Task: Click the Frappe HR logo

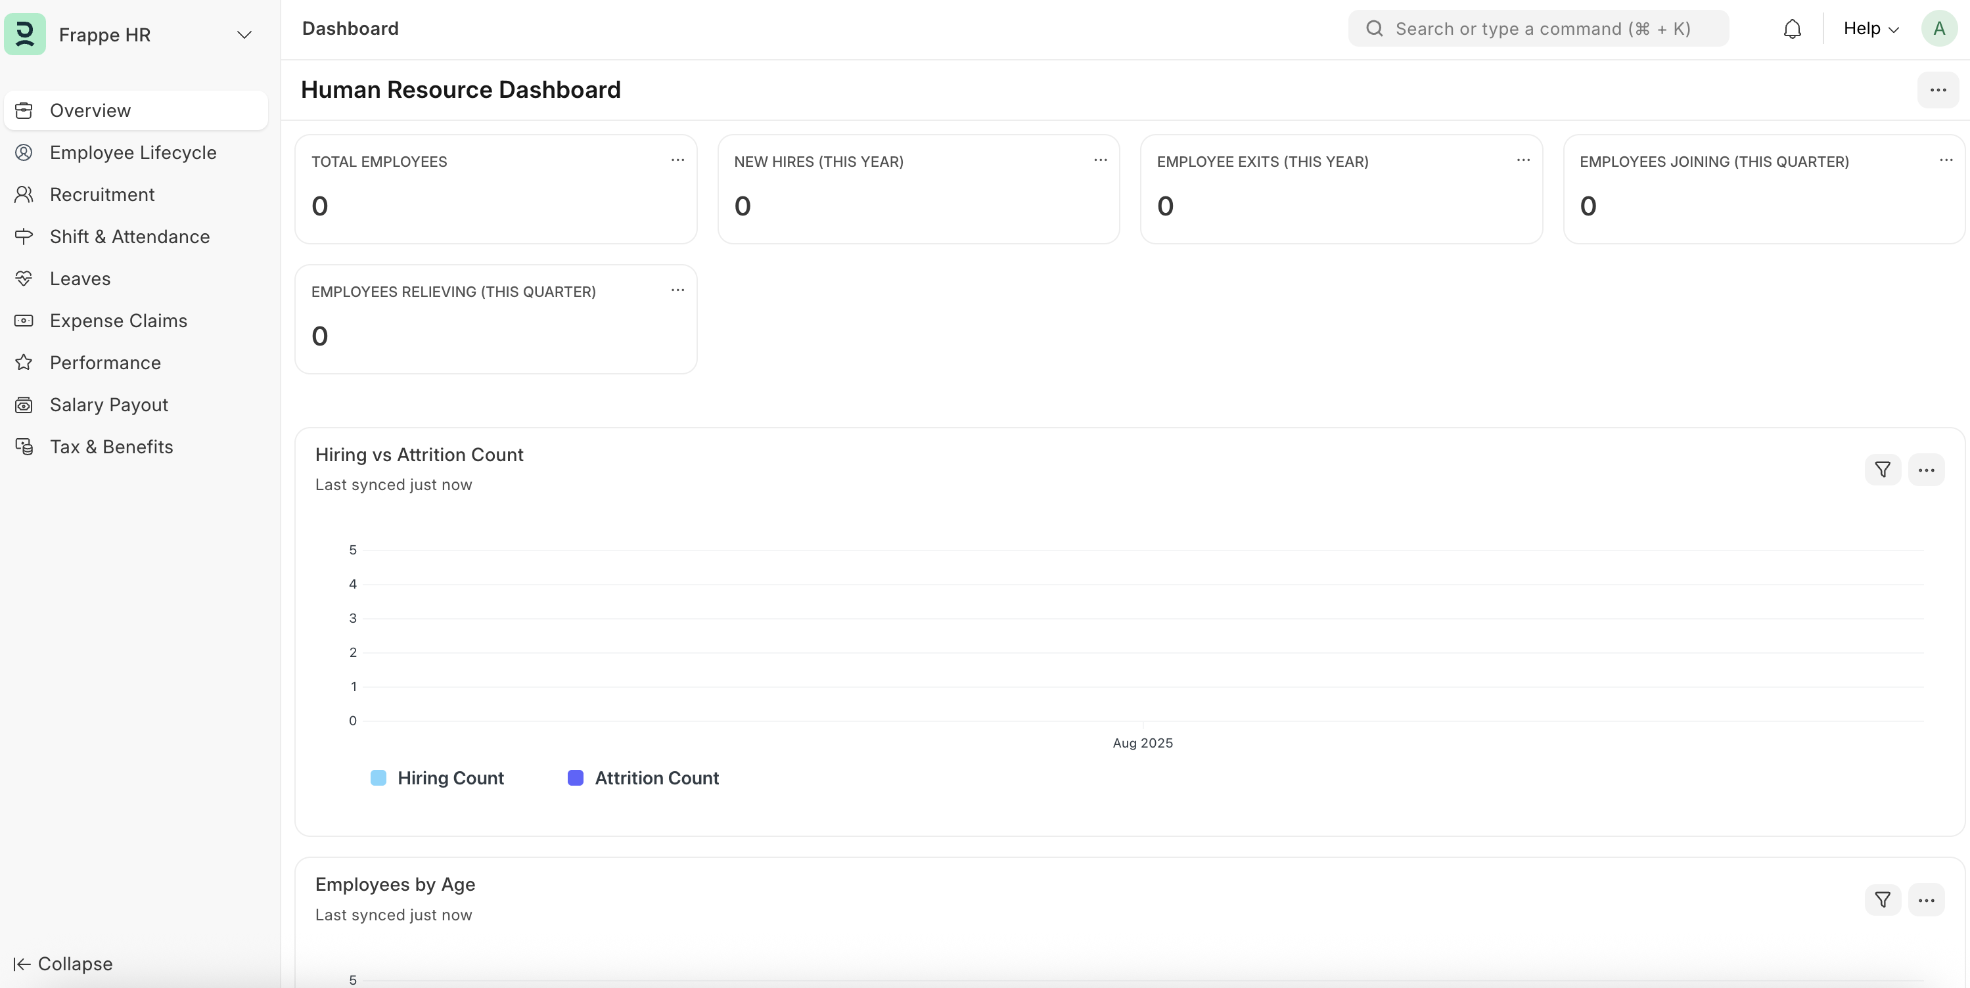Action: (x=24, y=34)
